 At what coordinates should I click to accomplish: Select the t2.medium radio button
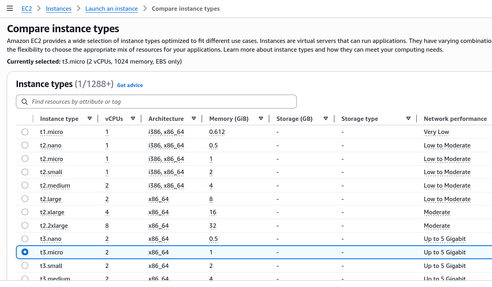(x=25, y=185)
